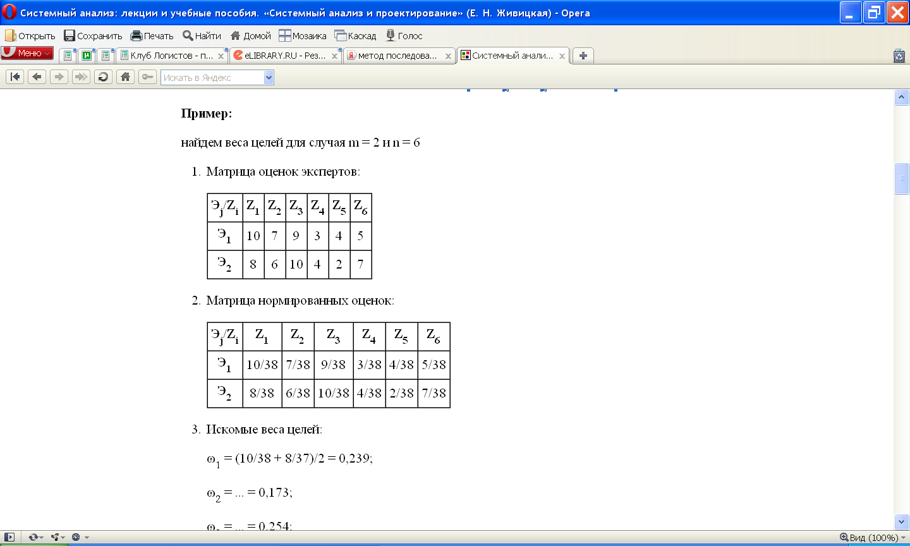Click the Opera Link sync icon

[33, 537]
